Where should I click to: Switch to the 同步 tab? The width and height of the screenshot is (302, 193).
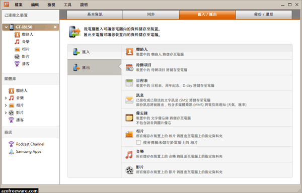[x=151, y=15]
